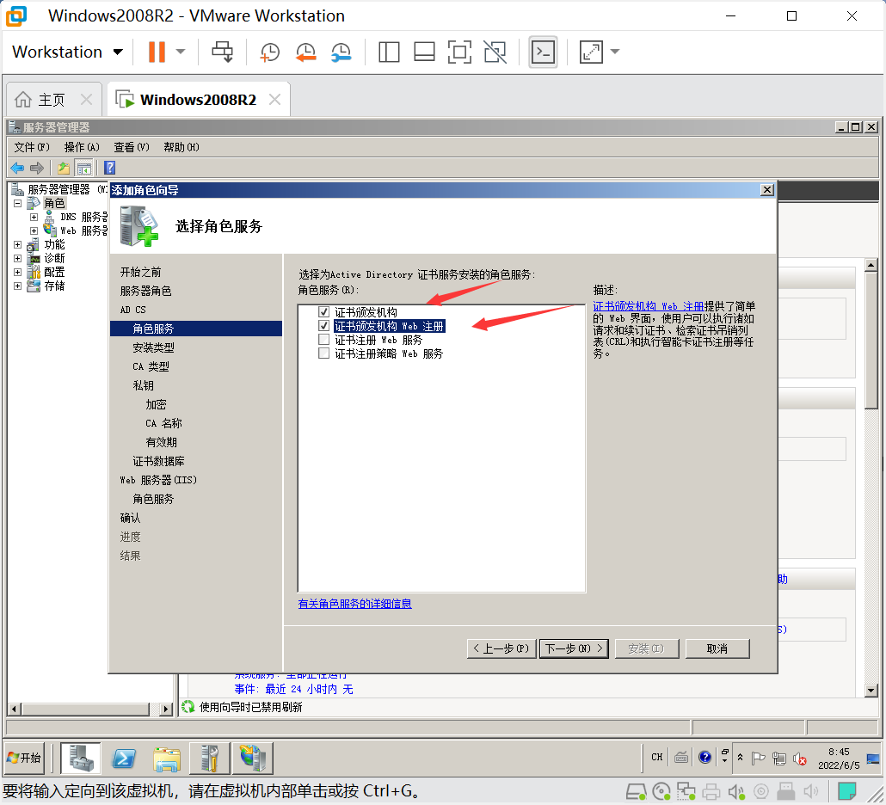Image resolution: width=886 pixels, height=805 pixels.
Task: Open the 开始 start menu
Action: click(24, 758)
